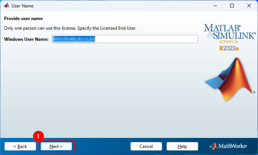258x155 pixels.
Task: Close the User Name window
Action: 249,6
